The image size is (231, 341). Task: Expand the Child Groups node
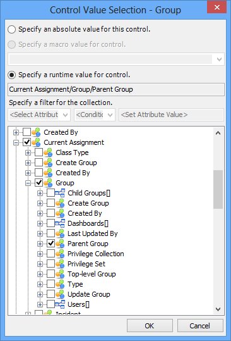point(40,193)
